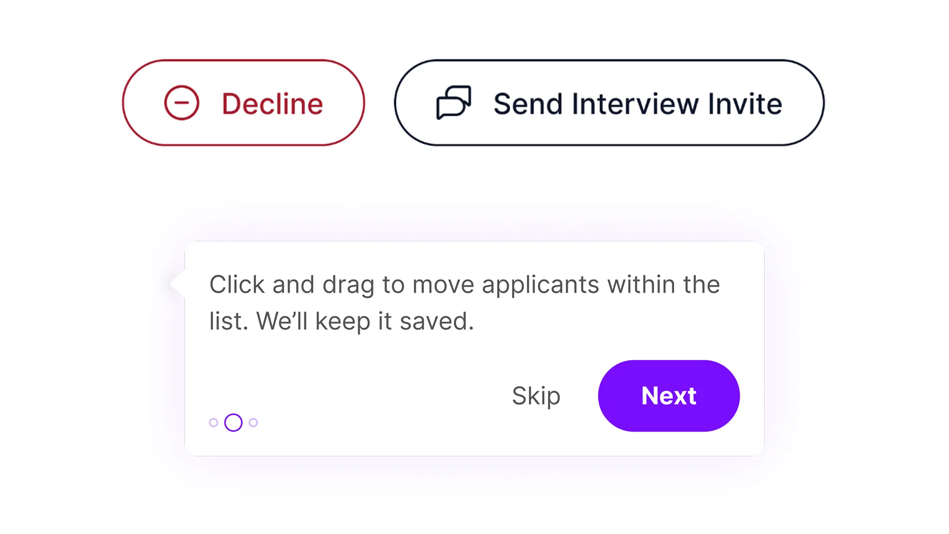The width and height of the screenshot is (949, 534).
Task: Click the chat bubbles interview icon
Action: [x=453, y=102]
